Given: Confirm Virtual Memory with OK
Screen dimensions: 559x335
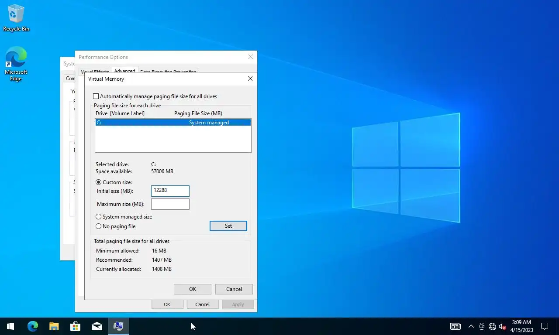Looking at the screenshot, I should [x=193, y=289].
